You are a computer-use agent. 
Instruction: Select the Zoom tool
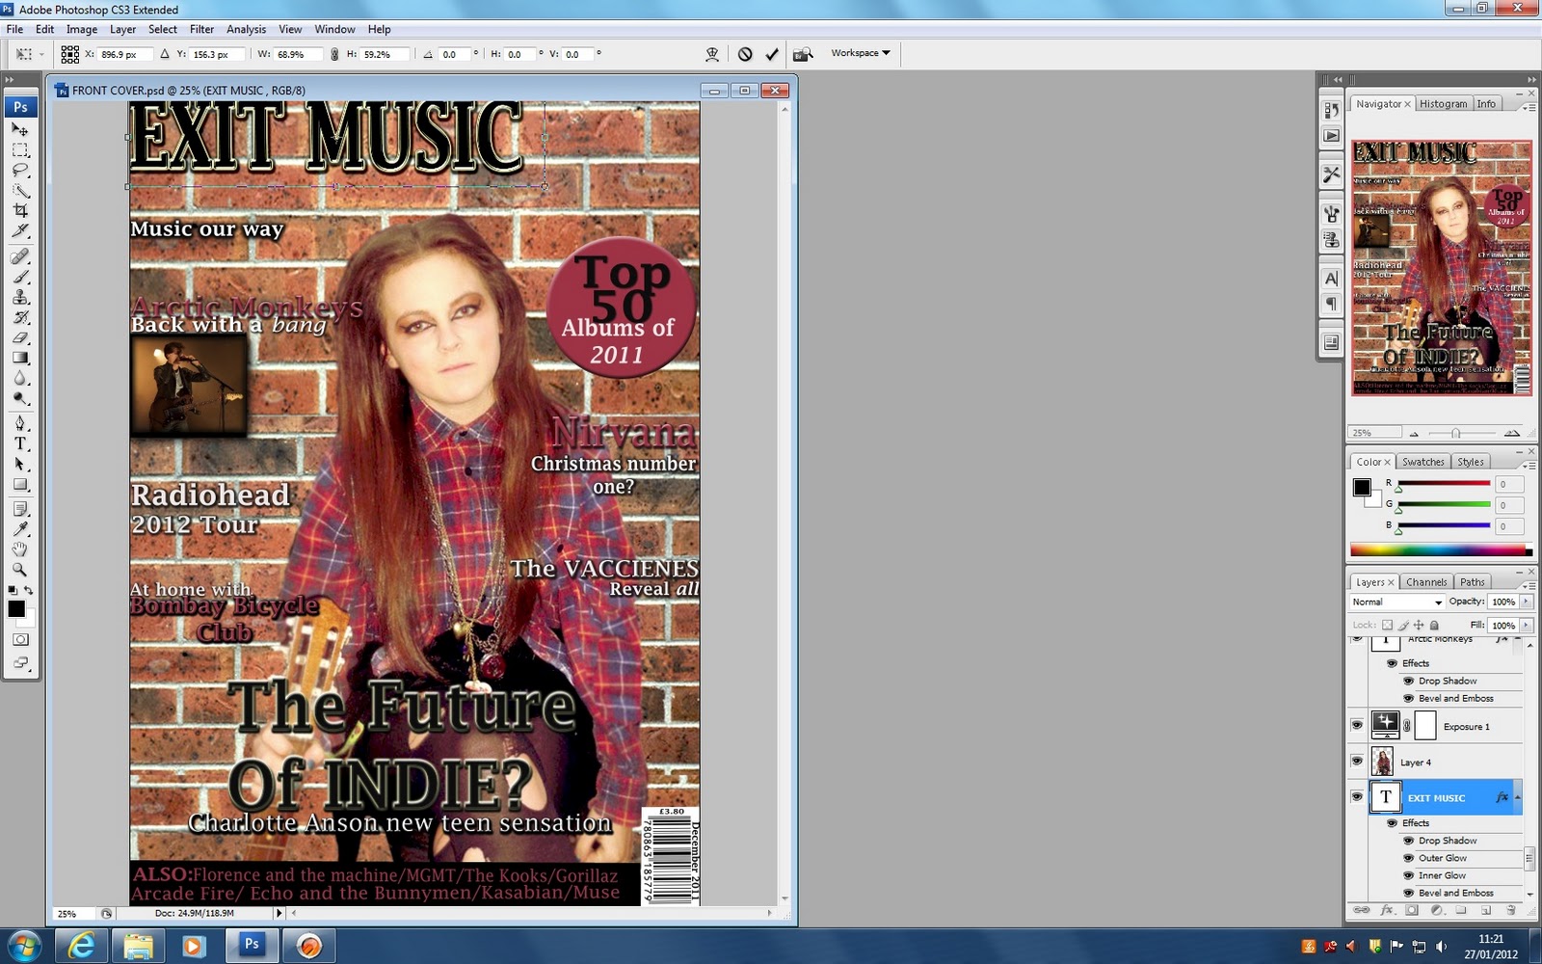20,569
